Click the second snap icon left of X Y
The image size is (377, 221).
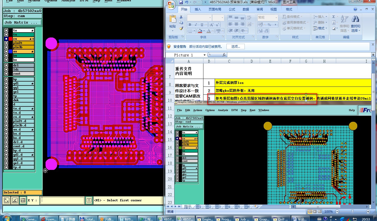(x=15, y=200)
